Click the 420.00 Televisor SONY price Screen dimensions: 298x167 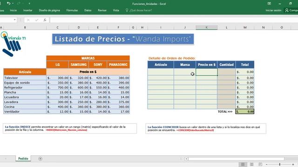click(98, 78)
